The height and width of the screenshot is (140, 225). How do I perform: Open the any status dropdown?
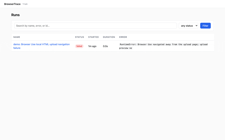point(188,26)
